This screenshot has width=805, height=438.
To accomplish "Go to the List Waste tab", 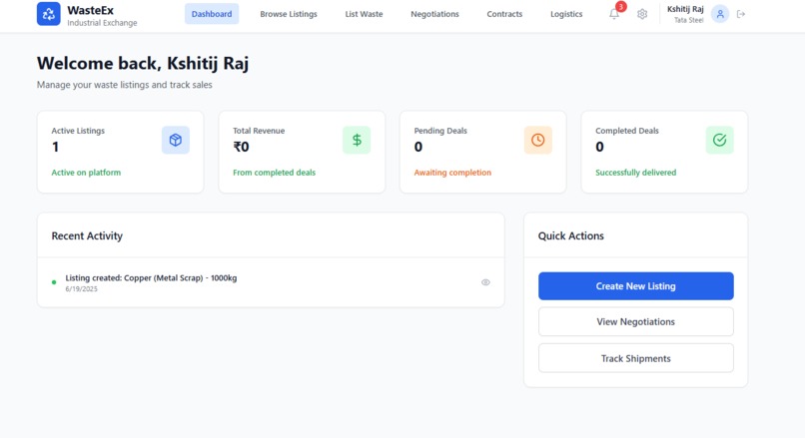I will tap(364, 14).
